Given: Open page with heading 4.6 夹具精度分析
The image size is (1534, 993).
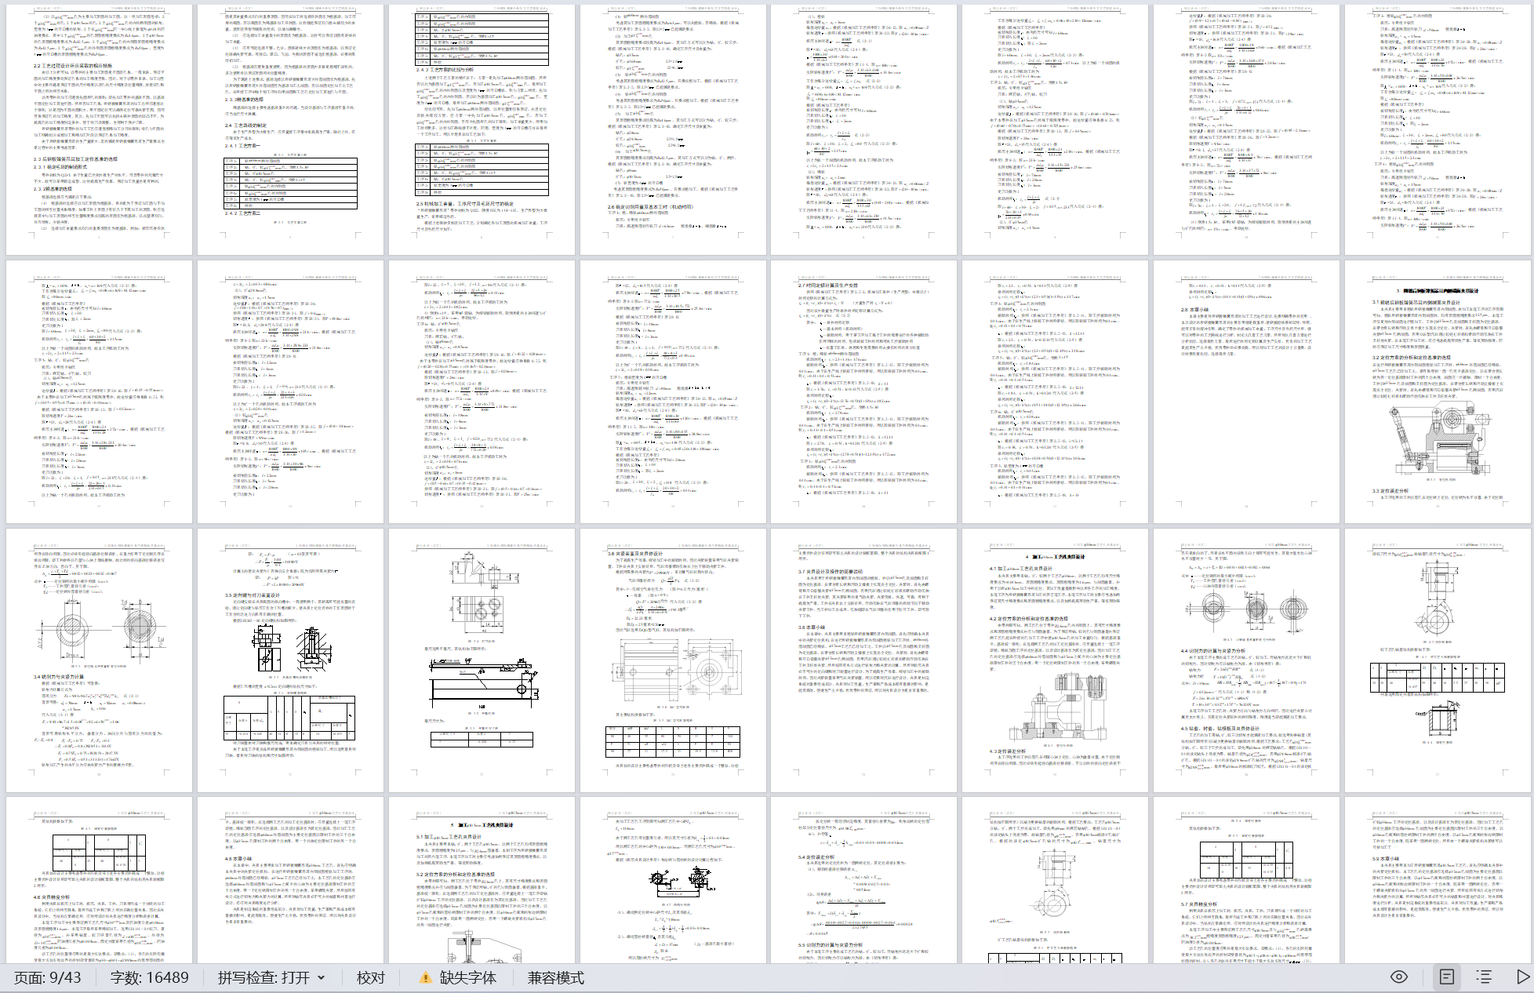Looking at the screenshot, I should click(x=99, y=880).
